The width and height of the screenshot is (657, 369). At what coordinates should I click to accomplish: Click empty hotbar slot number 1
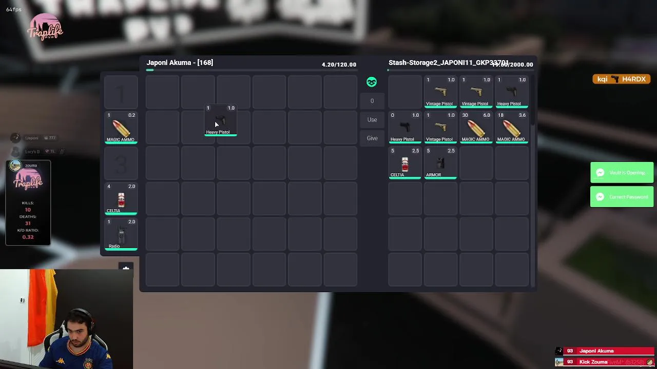121,92
